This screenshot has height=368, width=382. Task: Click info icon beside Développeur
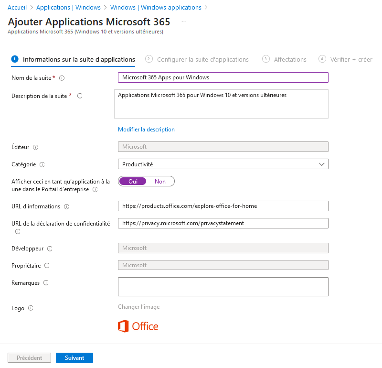[50, 249]
